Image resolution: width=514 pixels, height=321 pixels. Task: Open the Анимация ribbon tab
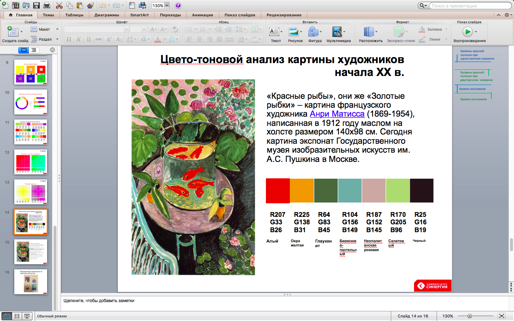pos(202,15)
